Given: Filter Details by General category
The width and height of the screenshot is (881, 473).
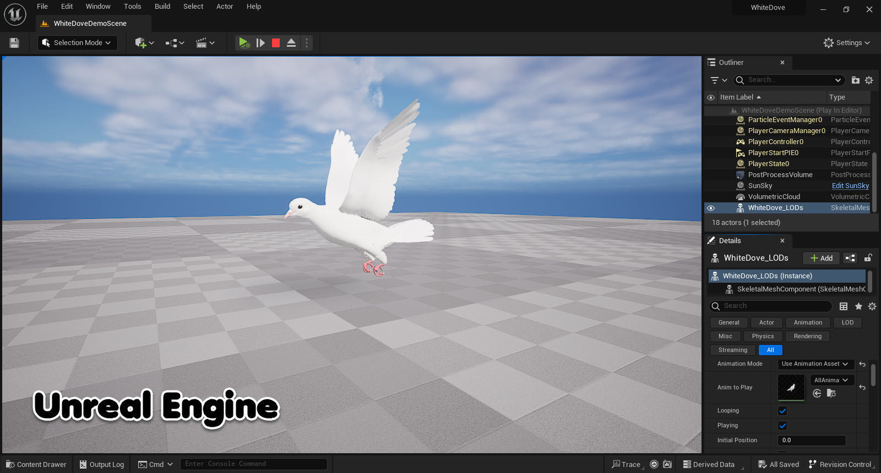Looking at the screenshot, I should pyautogui.click(x=728, y=323).
